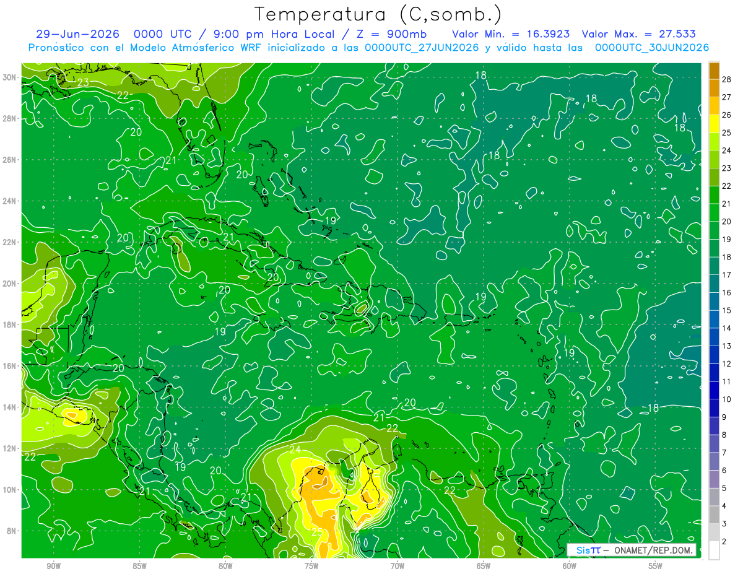Click the "26N" latitude label
The width and height of the screenshot is (743, 574).
pyautogui.click(x=10, y=160)
